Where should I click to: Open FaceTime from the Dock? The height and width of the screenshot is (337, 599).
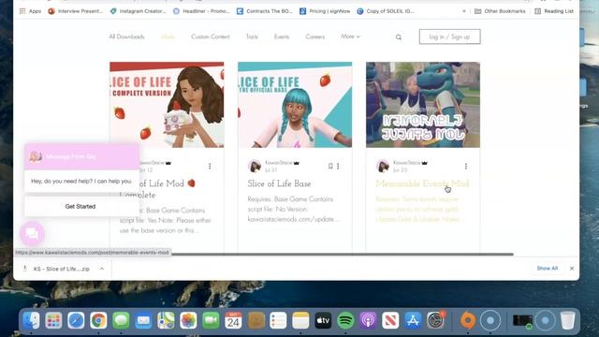coord(211,320)
